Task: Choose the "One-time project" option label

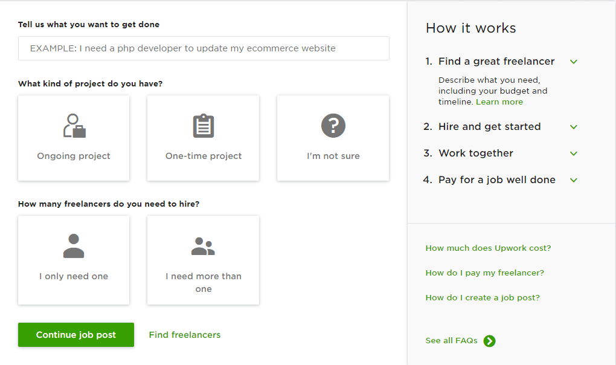Action: click(204, 156)
